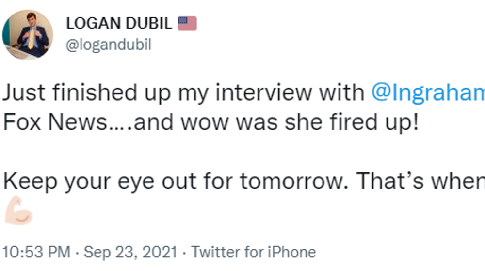The image size is (485, 271).
Task: Click the US flag emoji beside the name
Action: coord(187,23)
